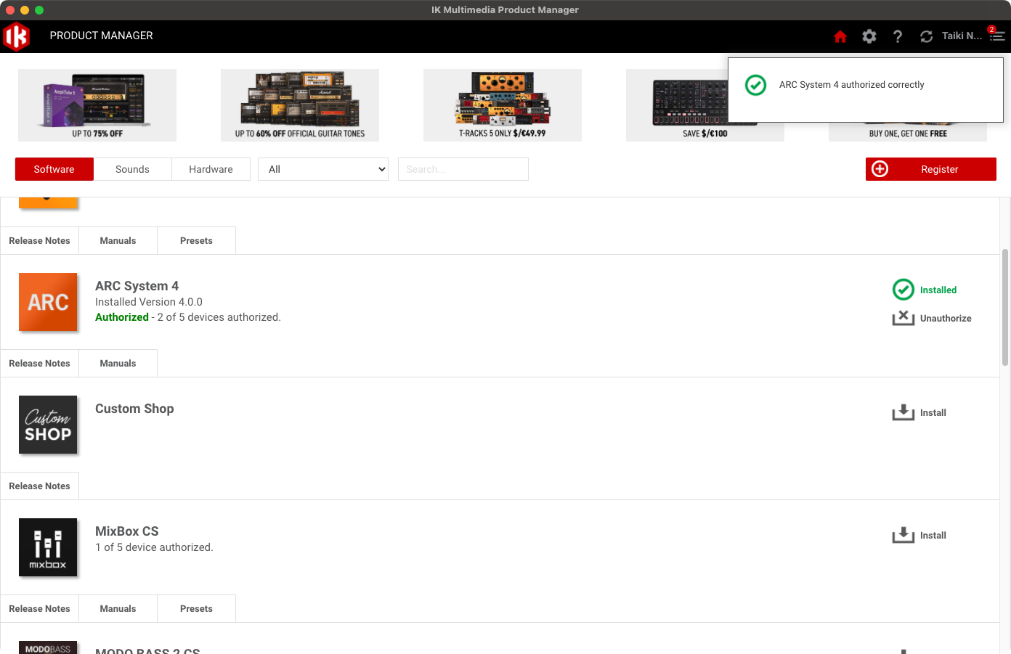The image size is (1011, 654).
Task: Go to the red Home icon
Action: point(840,36)
